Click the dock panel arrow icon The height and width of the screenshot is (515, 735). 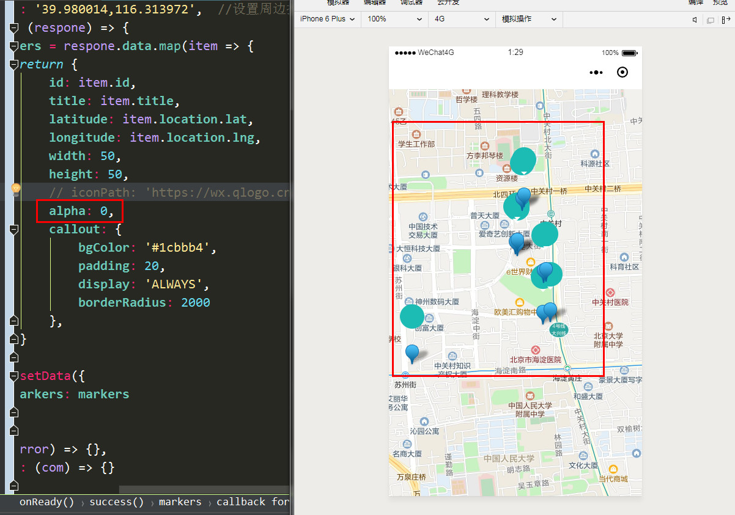coord(726,20)
